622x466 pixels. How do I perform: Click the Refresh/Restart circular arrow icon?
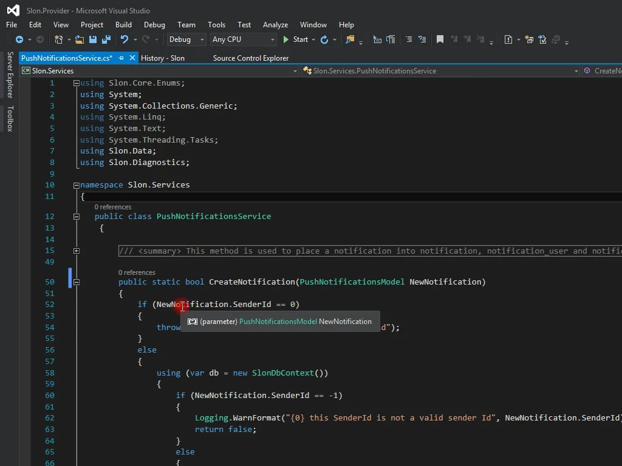pyautogui.click(x=324, y=39)
